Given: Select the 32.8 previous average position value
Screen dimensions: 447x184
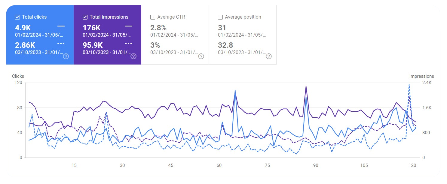Looking at the screenshot, I should (x=225, y=45).
